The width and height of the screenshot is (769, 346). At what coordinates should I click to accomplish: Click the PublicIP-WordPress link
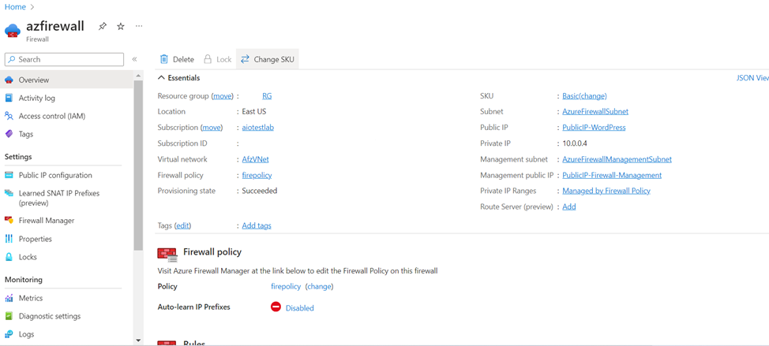[x=593, y=127]
